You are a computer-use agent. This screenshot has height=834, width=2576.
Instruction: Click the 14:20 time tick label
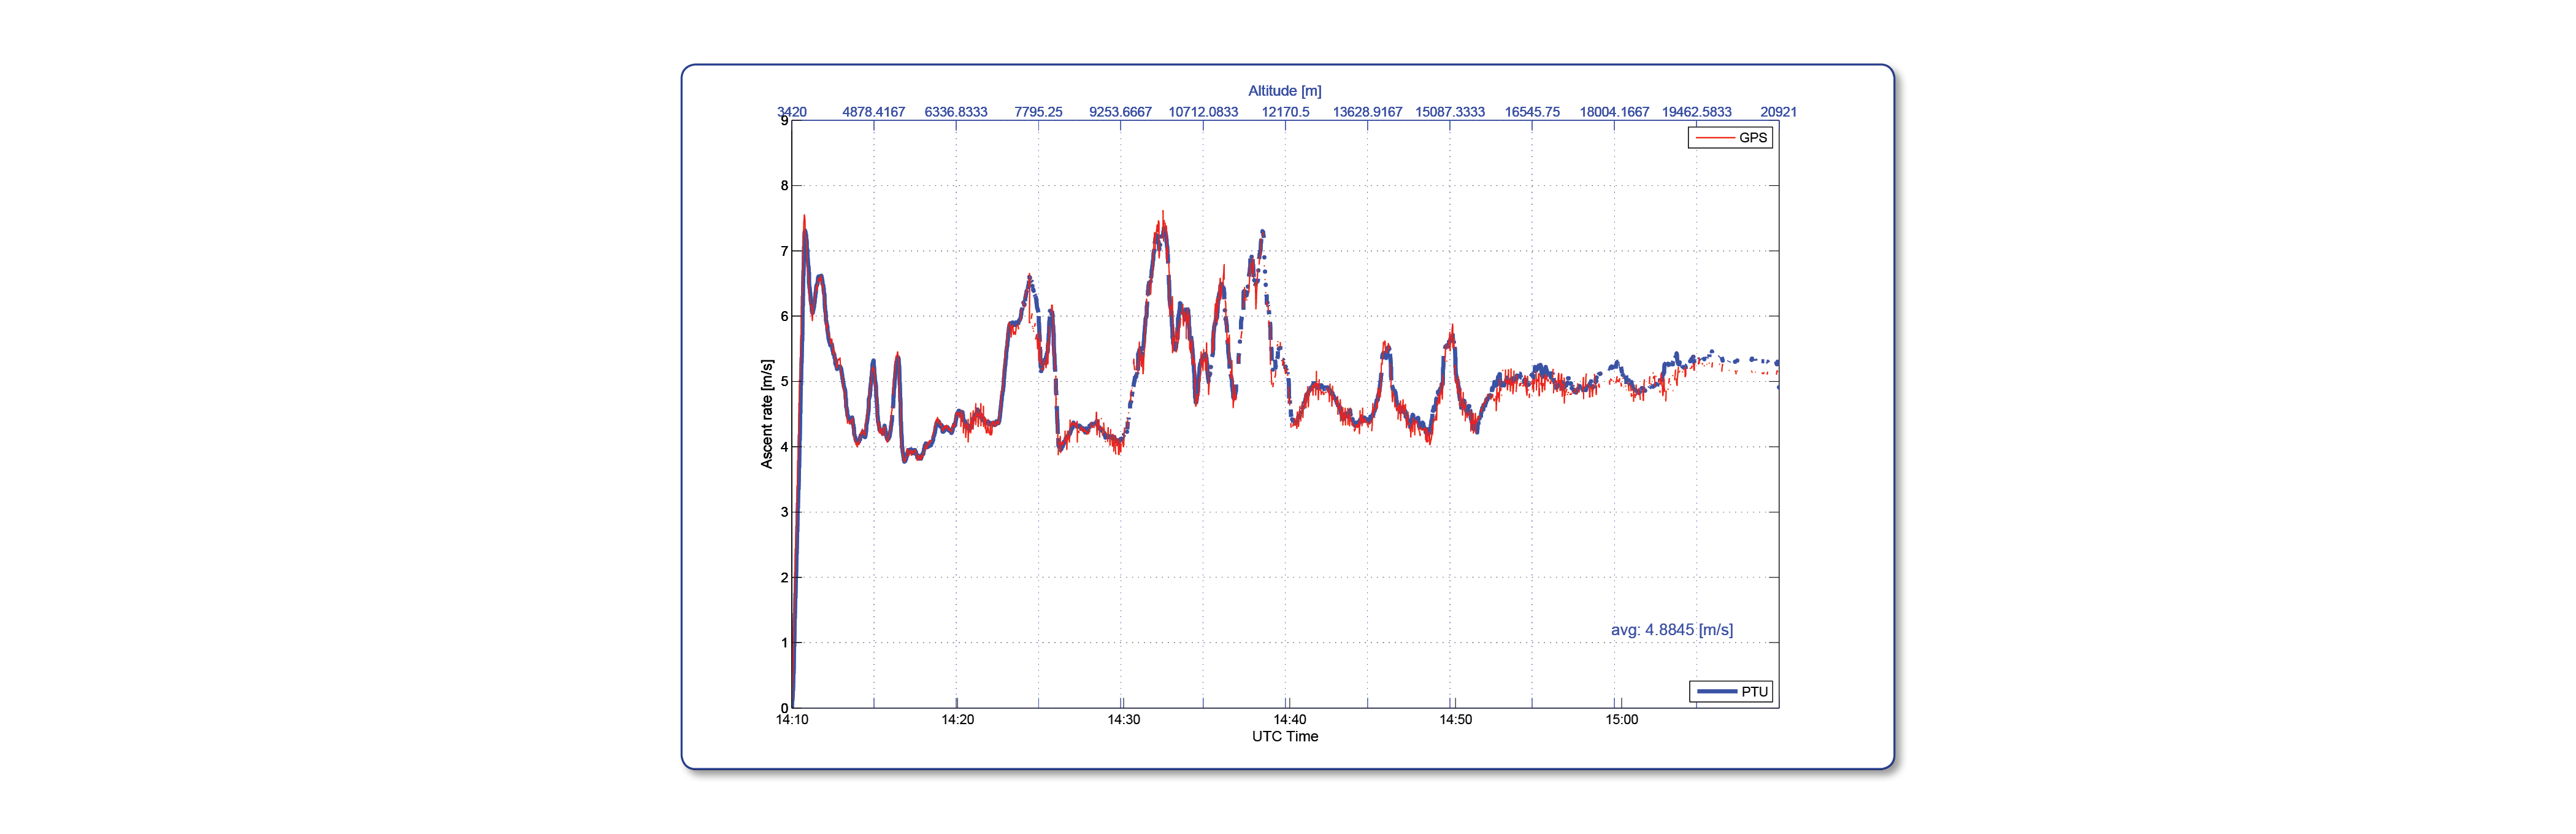pyautogui.click(x=957, y=720)
